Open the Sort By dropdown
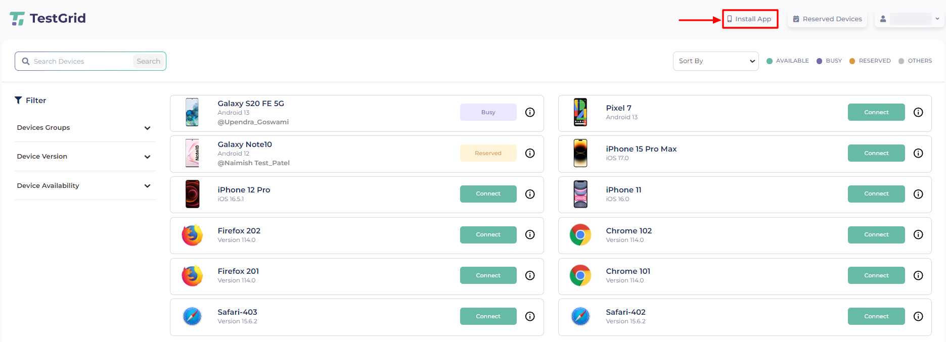The image size is (946, 342). (715, 61)
